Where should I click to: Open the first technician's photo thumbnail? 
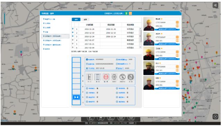(x=149, y=24)
